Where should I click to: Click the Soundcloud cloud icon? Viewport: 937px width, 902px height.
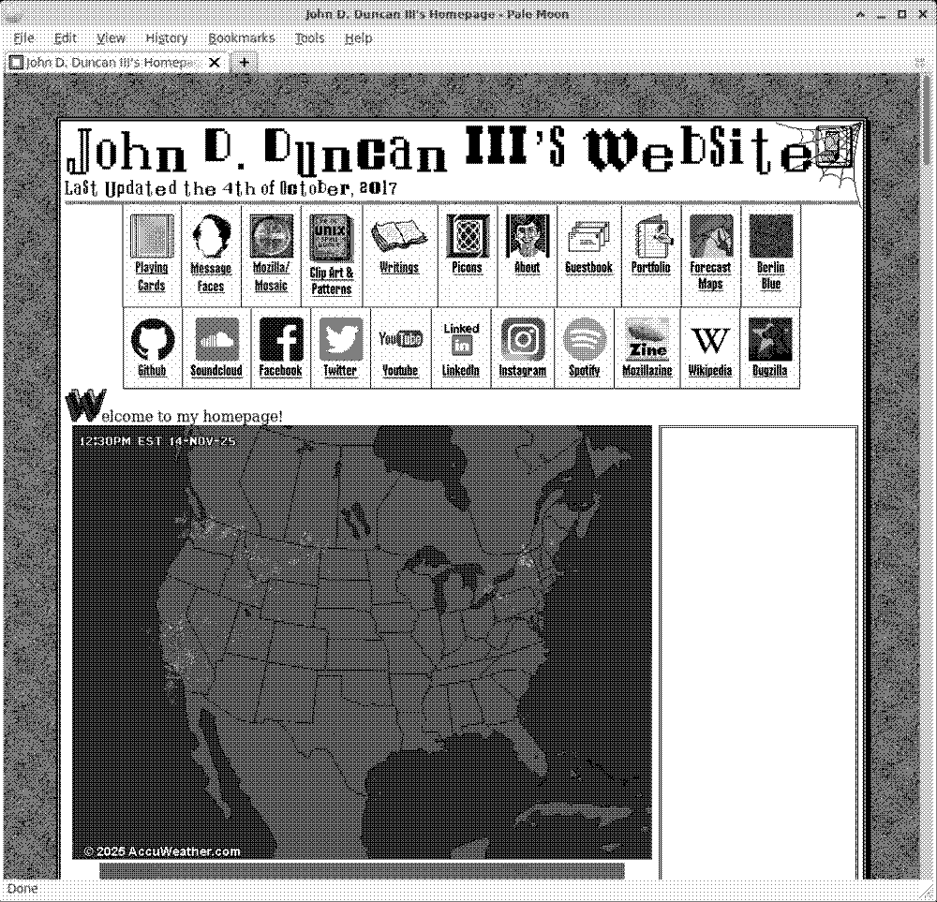point(216,339)
